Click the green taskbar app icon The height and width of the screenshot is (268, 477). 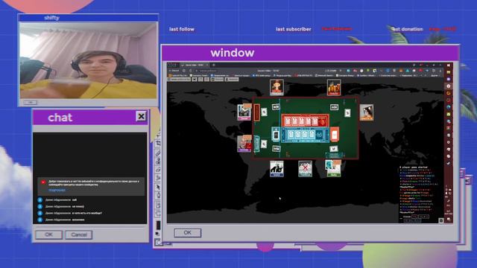click(x=449, y=114)
